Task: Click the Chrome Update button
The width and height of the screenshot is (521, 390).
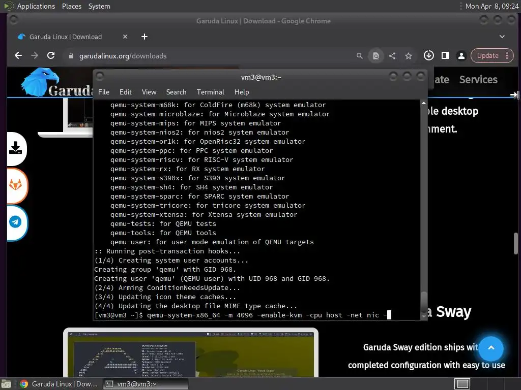Action: pos(487,56)
